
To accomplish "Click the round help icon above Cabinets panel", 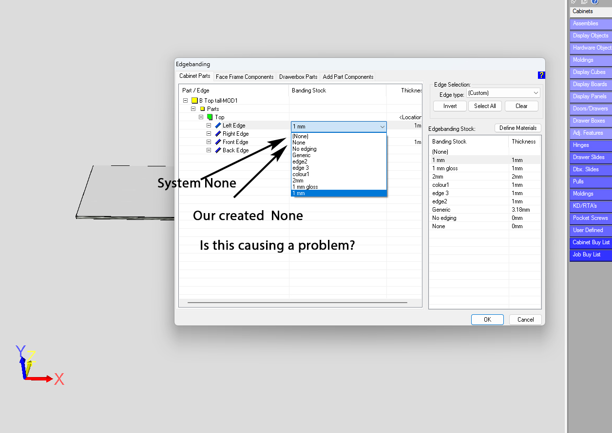I will [595, 2].
